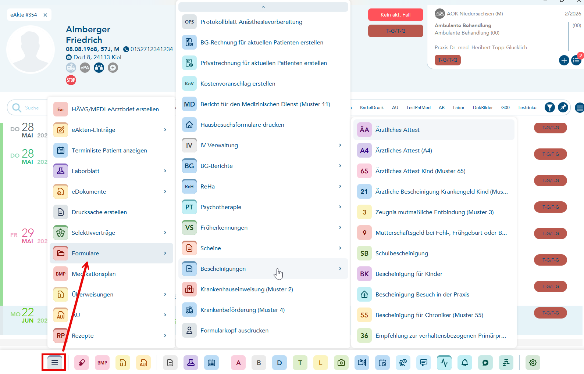Open the camera icon in bottom toolbar

point(341,363)
